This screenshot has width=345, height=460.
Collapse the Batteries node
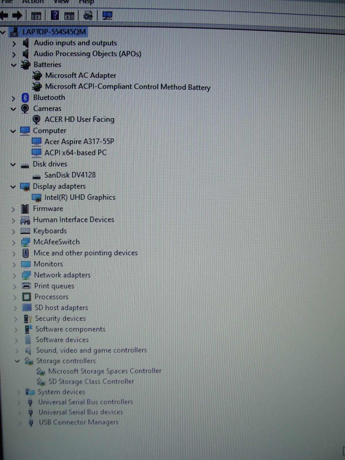pyautogui.click(x=14, y=65)
